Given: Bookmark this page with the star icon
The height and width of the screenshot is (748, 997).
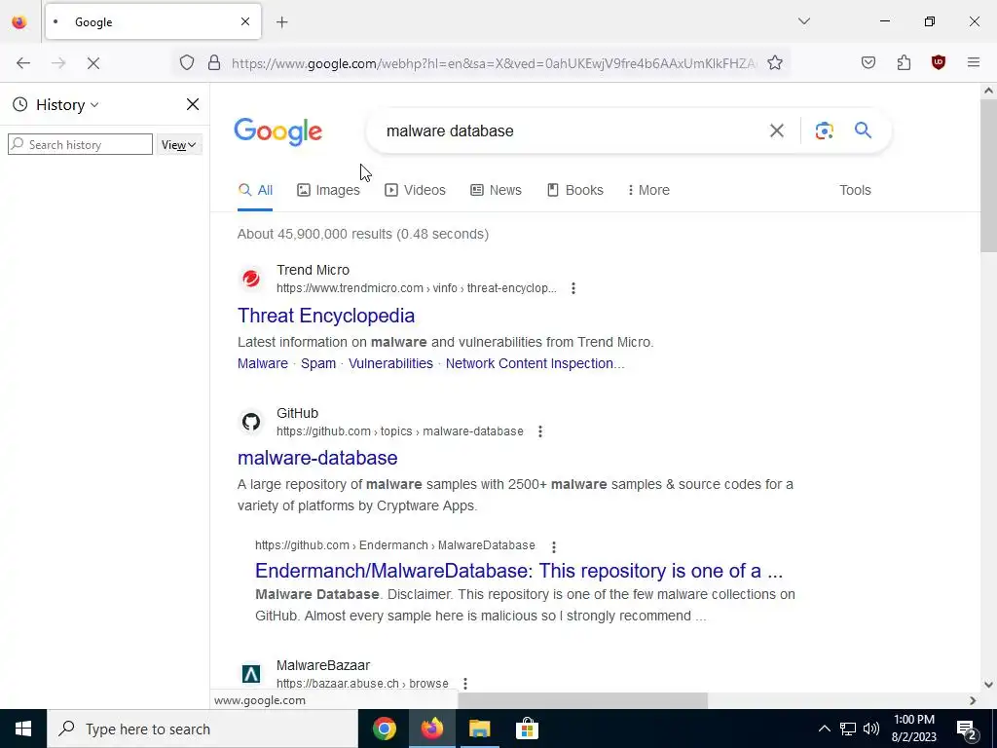Looking at the screenshot, I should tap(774, 63).
